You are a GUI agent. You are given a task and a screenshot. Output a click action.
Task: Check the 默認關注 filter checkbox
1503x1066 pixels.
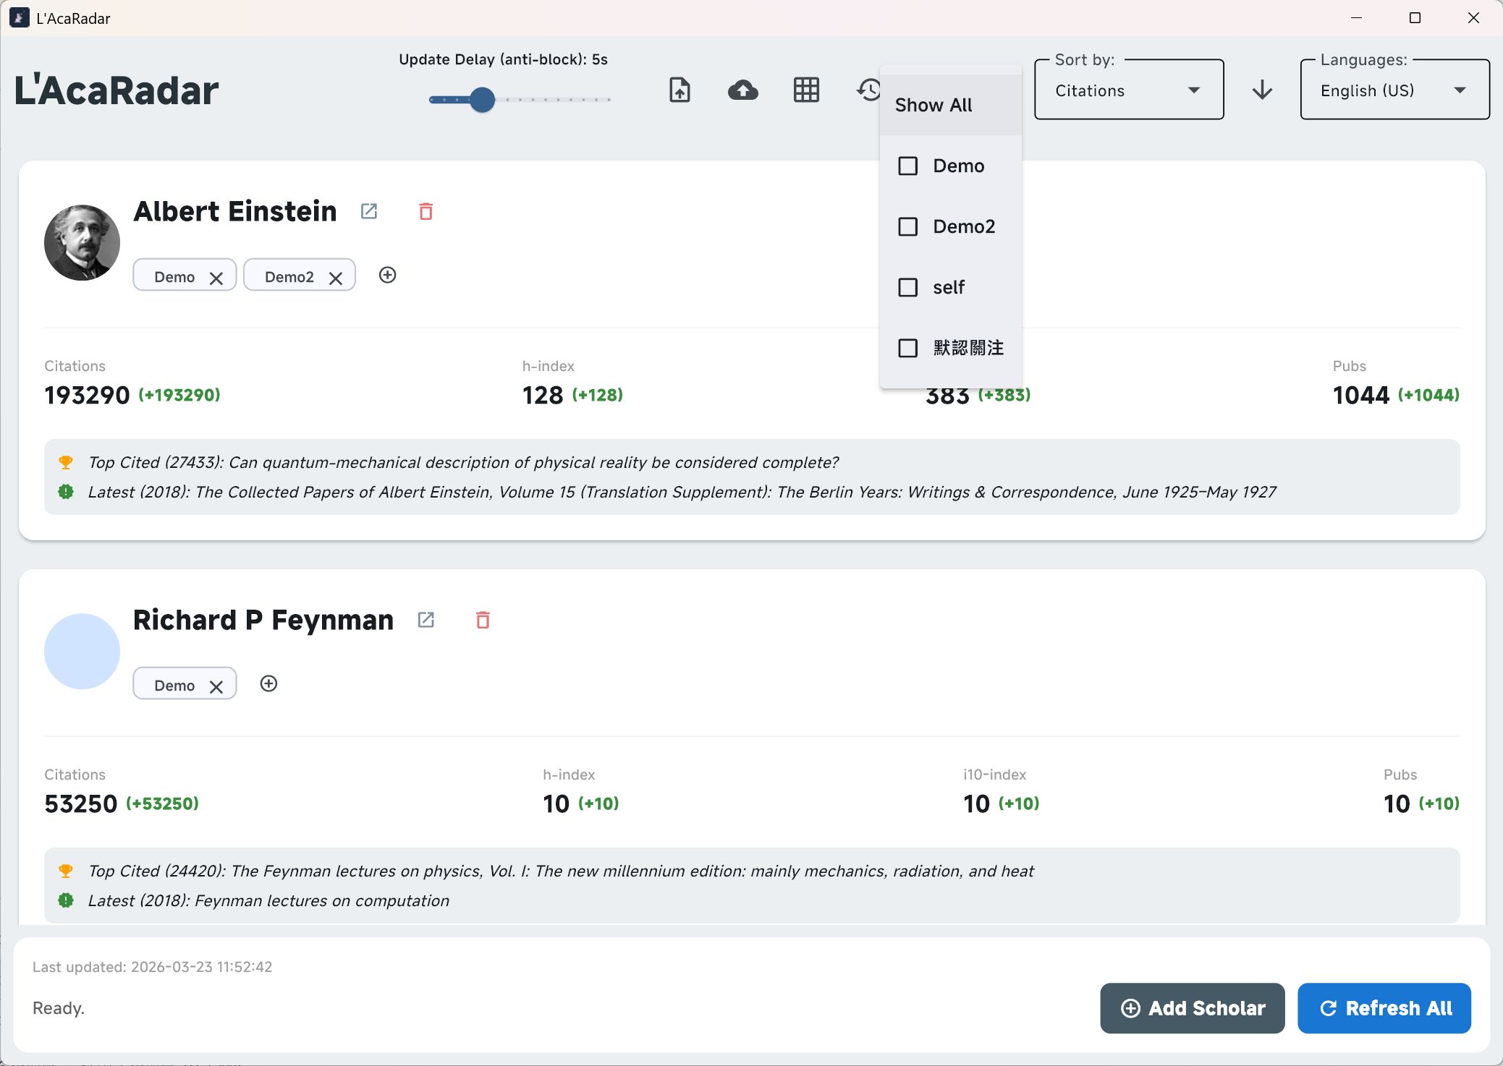[x=908, y=348]
